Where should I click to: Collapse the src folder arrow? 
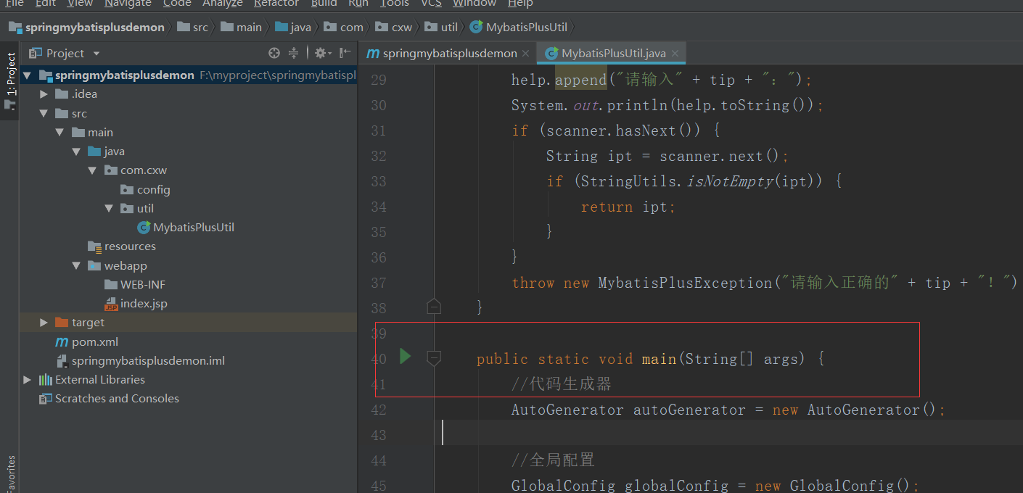tap(44, 113)
